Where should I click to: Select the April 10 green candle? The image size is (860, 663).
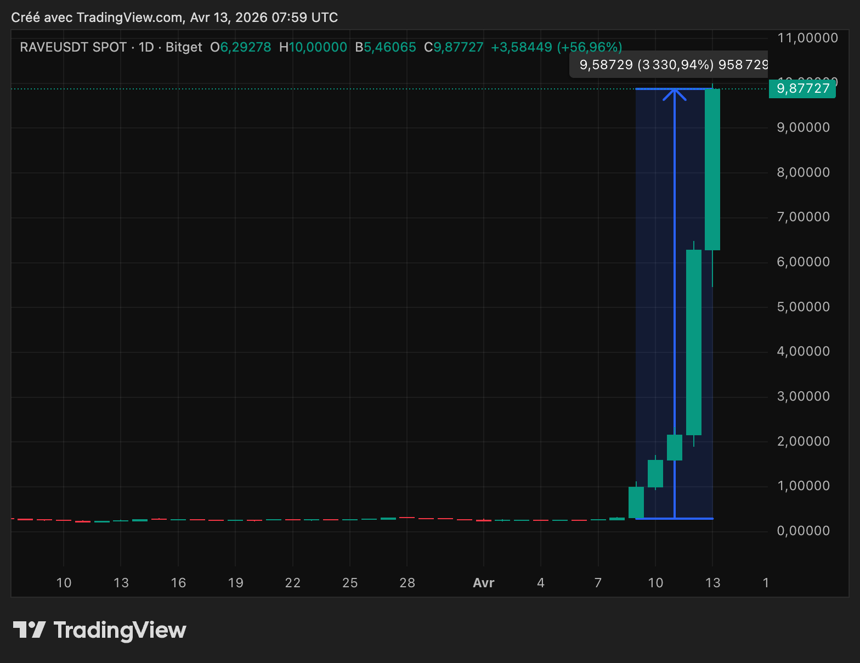[655, 473]
